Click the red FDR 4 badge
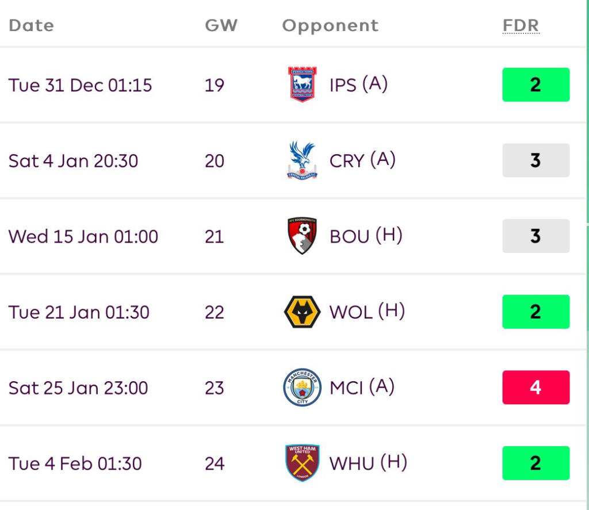This screenshot has width=589, height=510. [x=536, y=388]
